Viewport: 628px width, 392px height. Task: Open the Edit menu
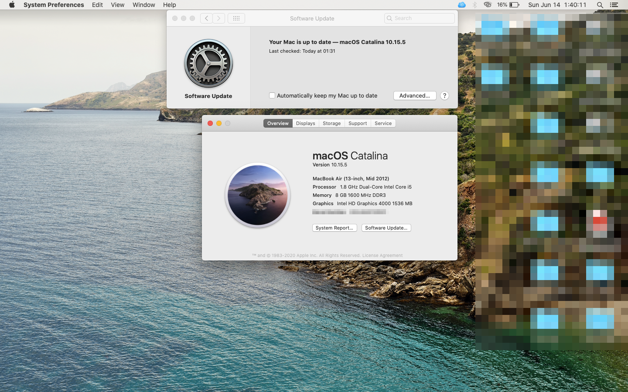(97, 5)
